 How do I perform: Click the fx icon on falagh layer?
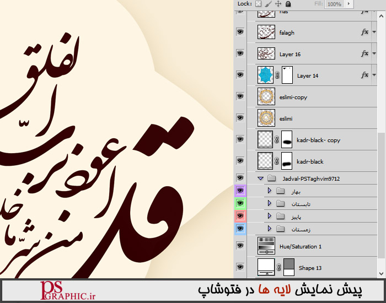(364, 33)
